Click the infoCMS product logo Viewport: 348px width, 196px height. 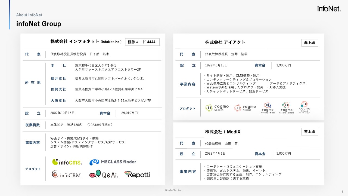[x=67, y=162]
